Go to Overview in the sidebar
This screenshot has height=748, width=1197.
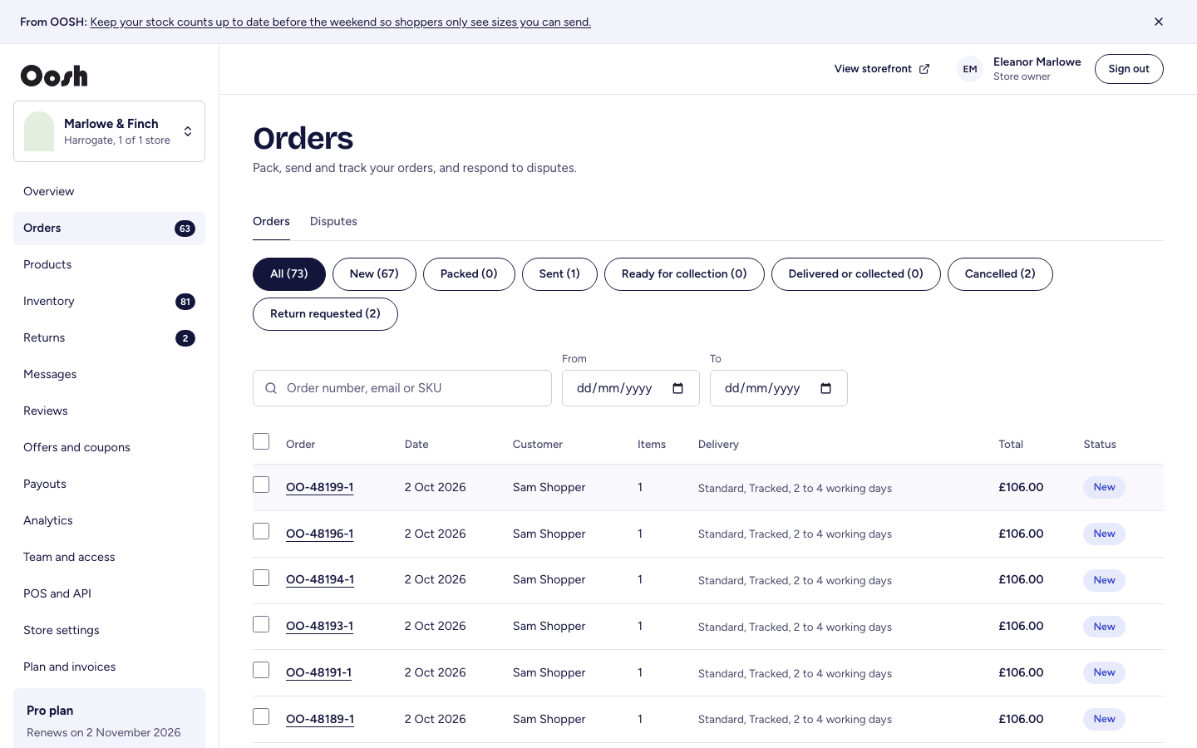(x=109, y=191)
